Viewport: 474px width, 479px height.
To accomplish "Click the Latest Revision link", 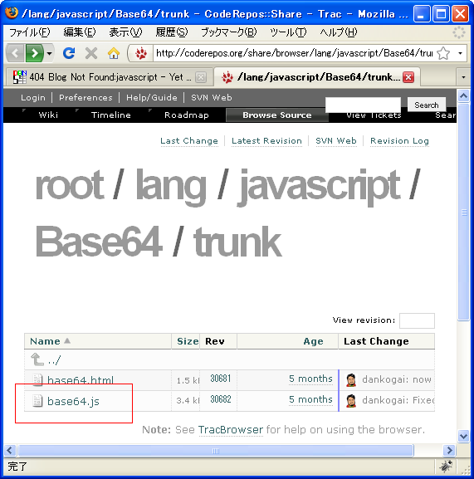I will pyautogui.click(x=266, y=141).
